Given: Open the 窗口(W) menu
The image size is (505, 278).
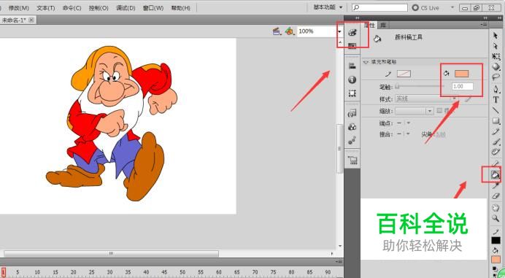Looking at the screenshot, I should (x=153, y=8).
